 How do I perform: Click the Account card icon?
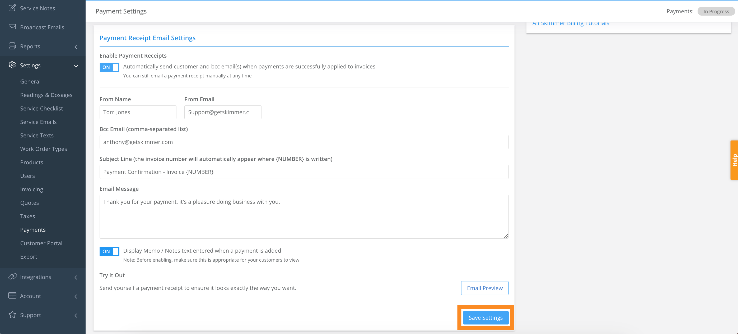[x=12, y=295]
